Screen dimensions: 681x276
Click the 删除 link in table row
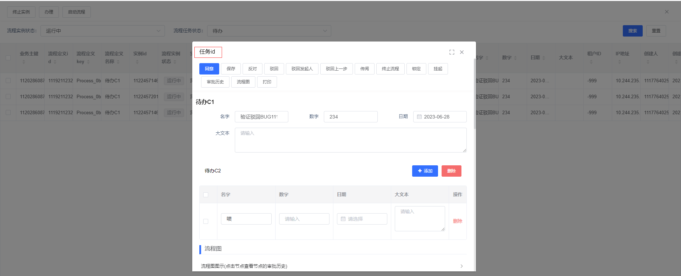point(458,221)
